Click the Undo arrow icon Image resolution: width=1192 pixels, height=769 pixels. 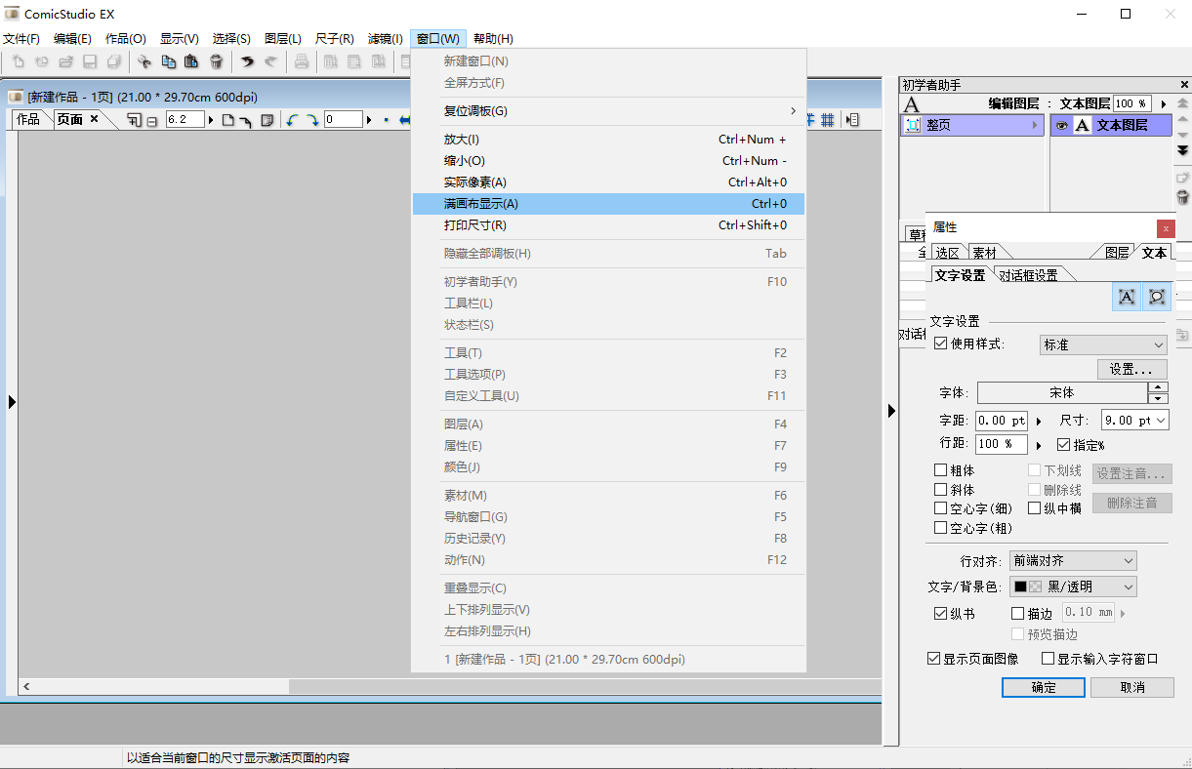(x=247, y=61)
